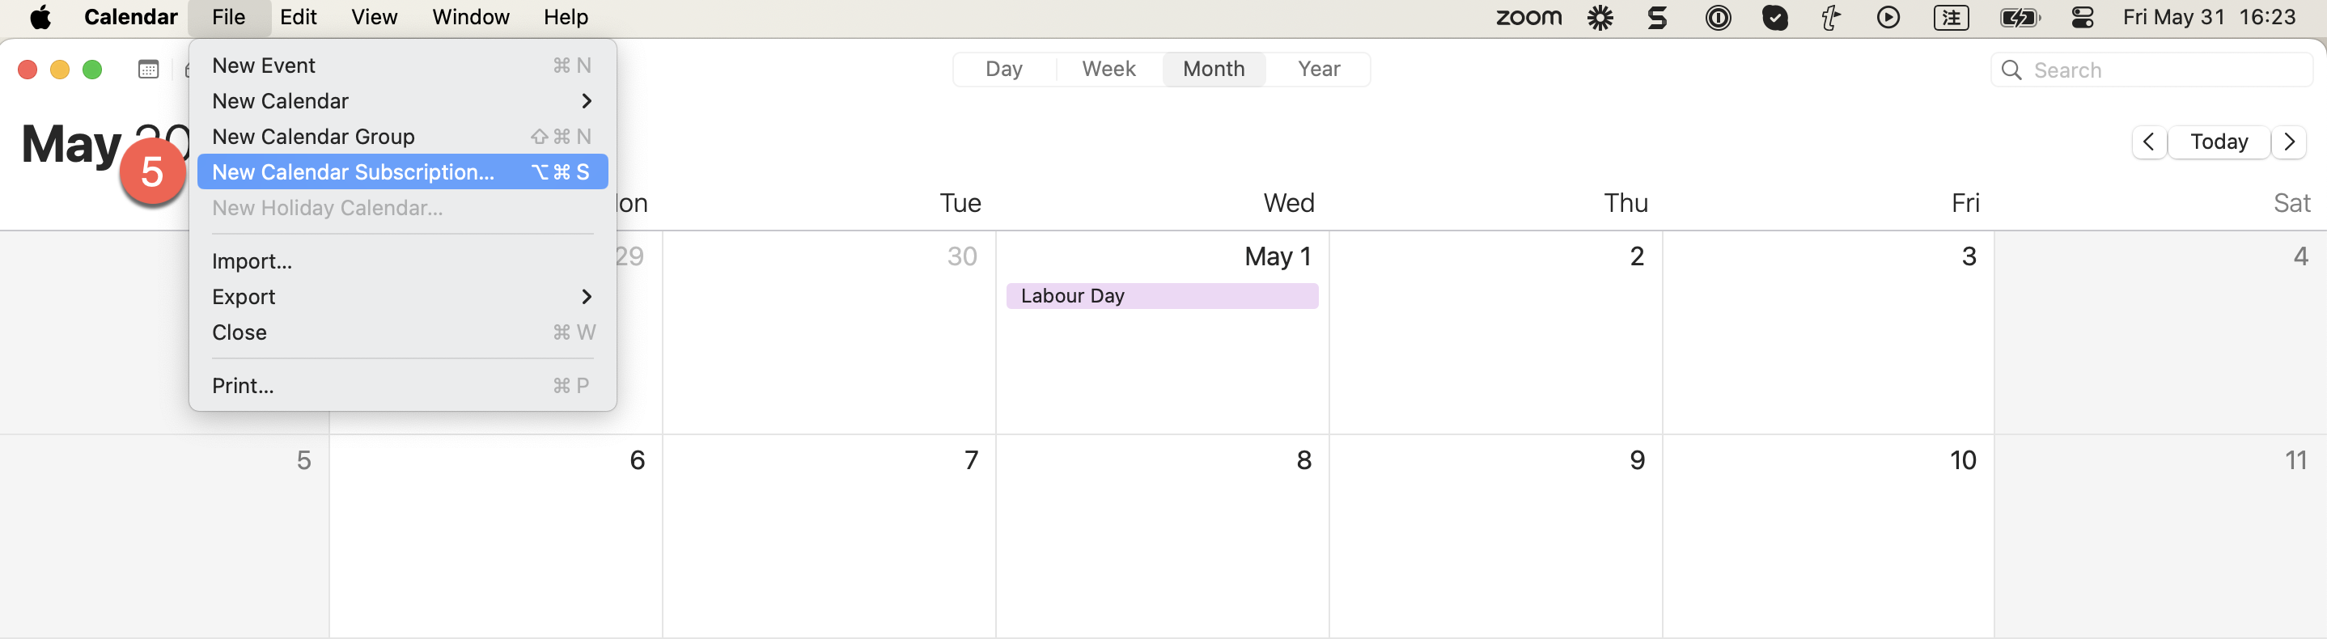Select New Calendar Subscription menu item

pyautogui.click(x=402, y=171)
